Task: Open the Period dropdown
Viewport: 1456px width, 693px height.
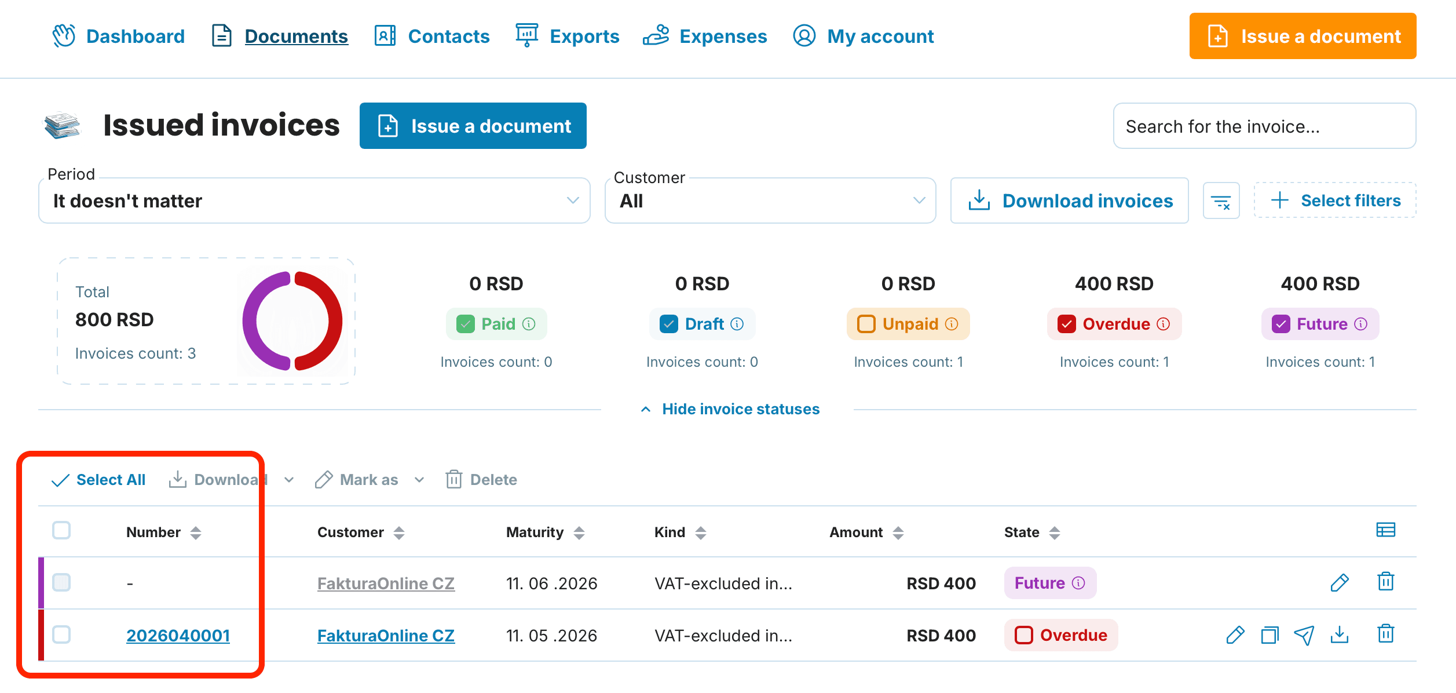Action: [x=314, y=200]
